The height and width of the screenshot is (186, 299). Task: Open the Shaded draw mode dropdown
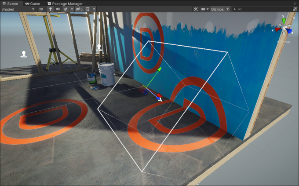[18, 9]
